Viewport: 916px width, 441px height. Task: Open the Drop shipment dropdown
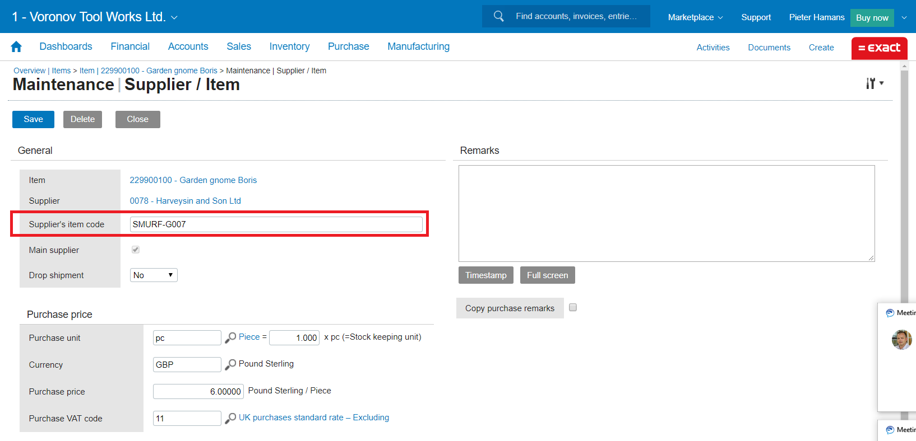tap(154, 275)
